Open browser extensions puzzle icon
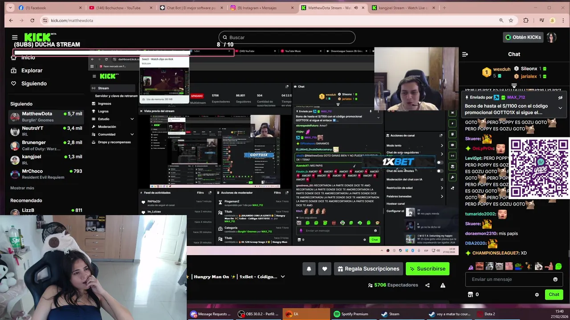Viewport: 570px width, 320px height. click(526, 20)
